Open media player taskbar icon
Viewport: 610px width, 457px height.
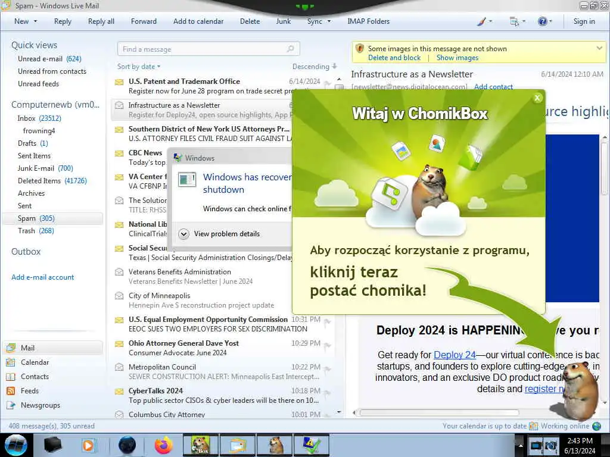[x=88, y=445]
